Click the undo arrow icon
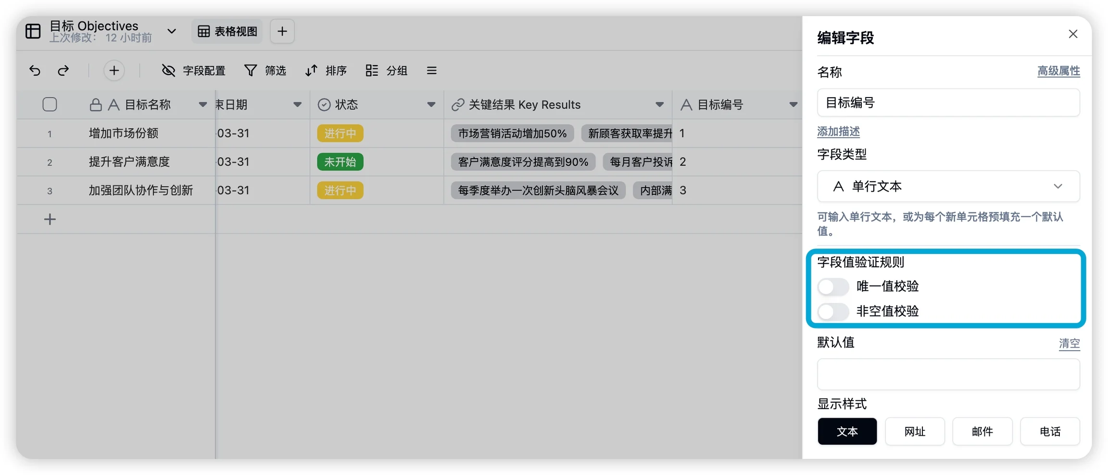 [35, 71]
